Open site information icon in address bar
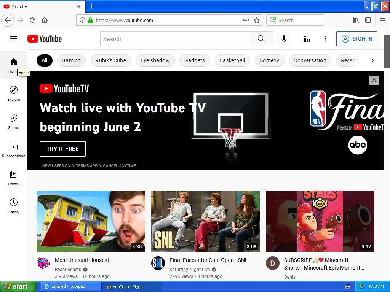390x292 pixels. point(83,20)
